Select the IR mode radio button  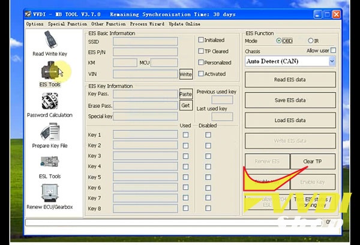click(311, 41)
